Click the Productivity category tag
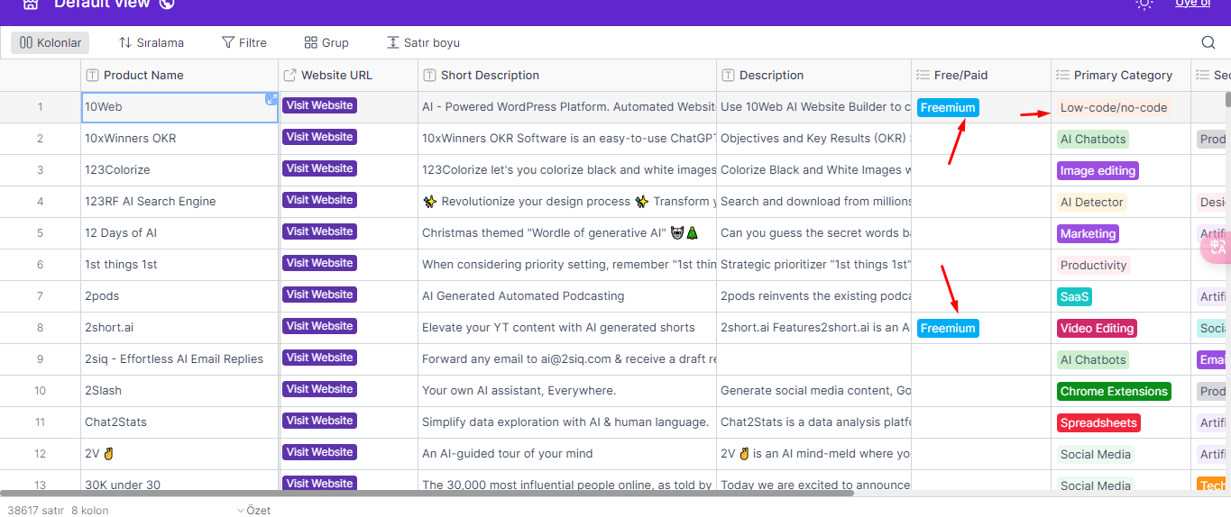This screenshot has width=1231, height=517. click(1094, 265)
